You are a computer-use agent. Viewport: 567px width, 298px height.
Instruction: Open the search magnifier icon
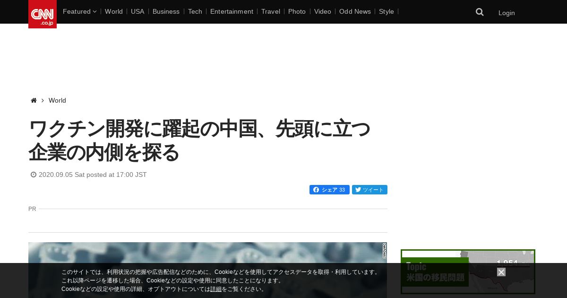[480, 12]
